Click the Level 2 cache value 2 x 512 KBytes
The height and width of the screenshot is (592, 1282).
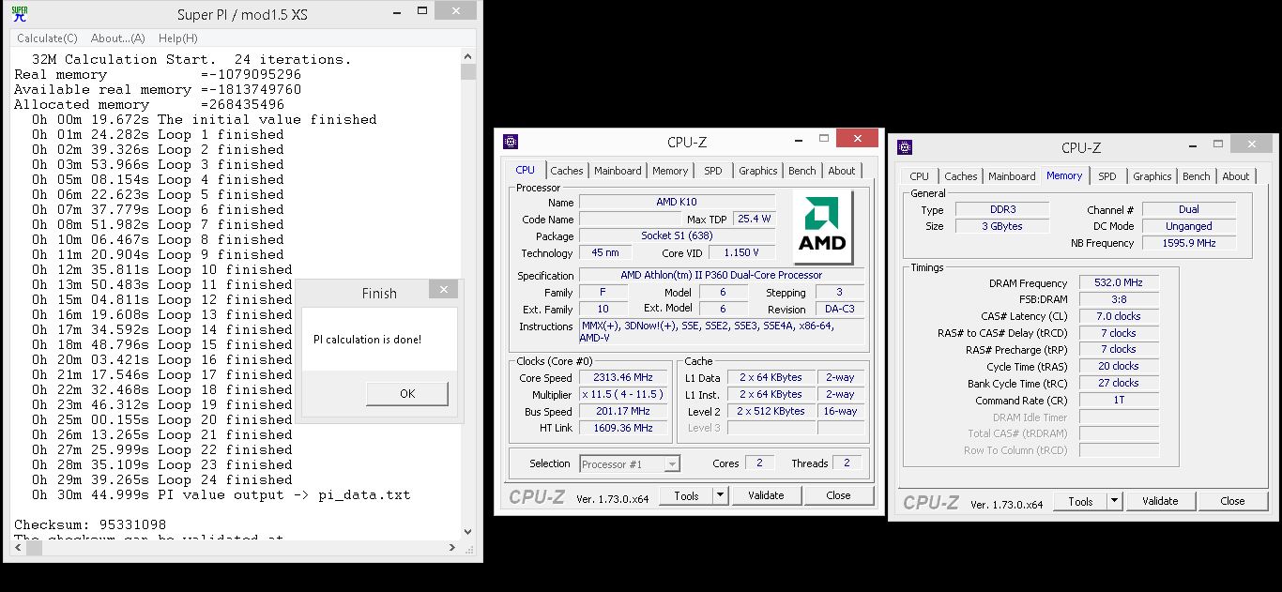pos(771,411)
